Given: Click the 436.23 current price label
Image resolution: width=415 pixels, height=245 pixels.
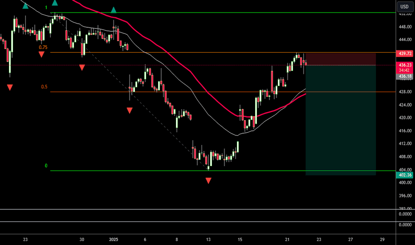Looking at the screenshot, I should pos(404,65).
